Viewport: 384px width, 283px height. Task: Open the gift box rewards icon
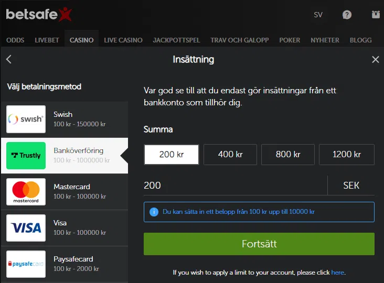[x=376, y=15]
